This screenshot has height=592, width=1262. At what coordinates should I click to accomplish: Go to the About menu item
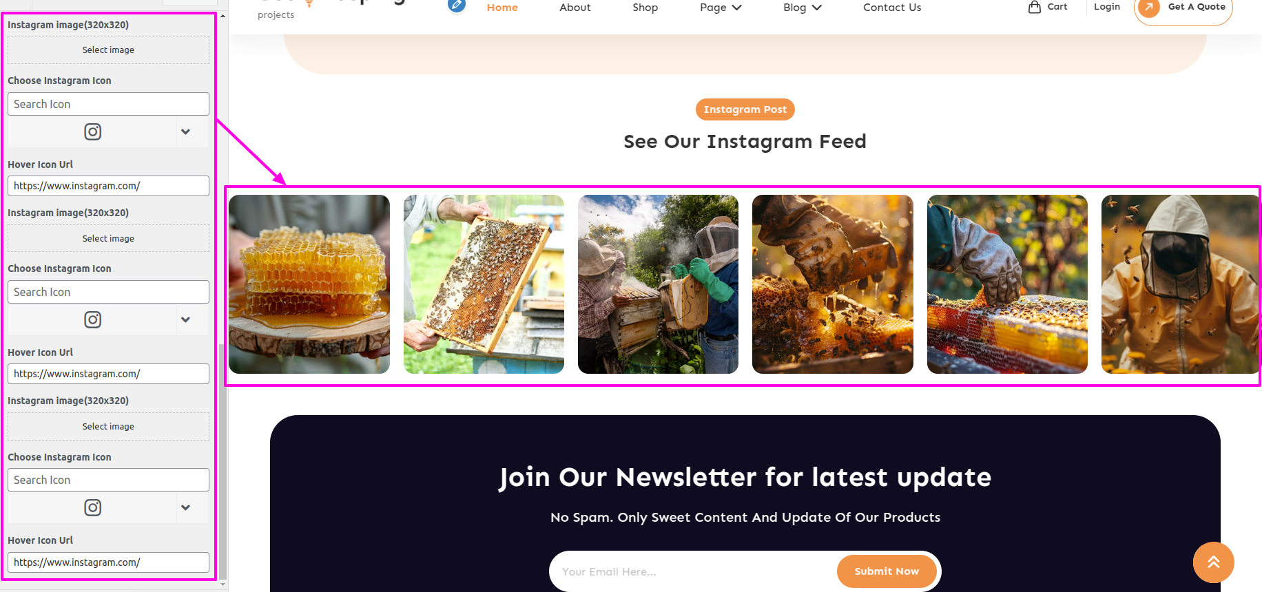[575, 8]
